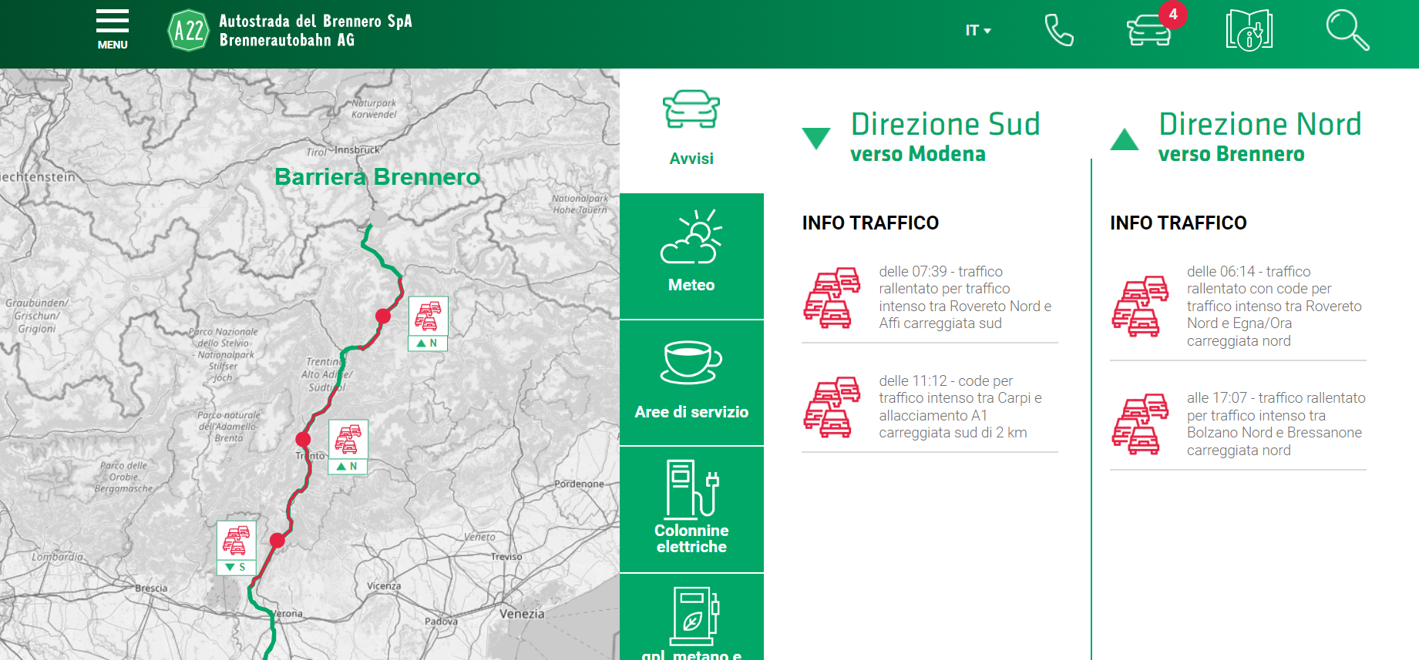The image size is (1419, 660).
Task: Expand the IT language dropdown
Action: (x=977, y=31)
